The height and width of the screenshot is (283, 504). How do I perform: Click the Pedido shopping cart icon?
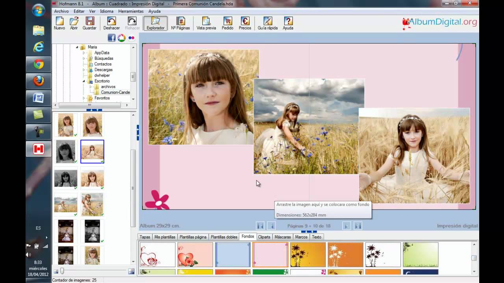[228, 23]
